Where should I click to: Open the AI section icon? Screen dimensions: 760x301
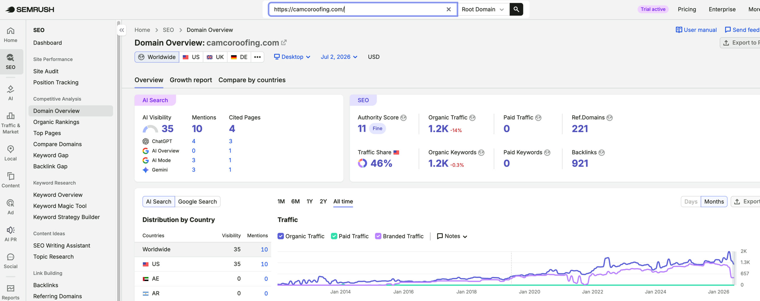(11, 93)
